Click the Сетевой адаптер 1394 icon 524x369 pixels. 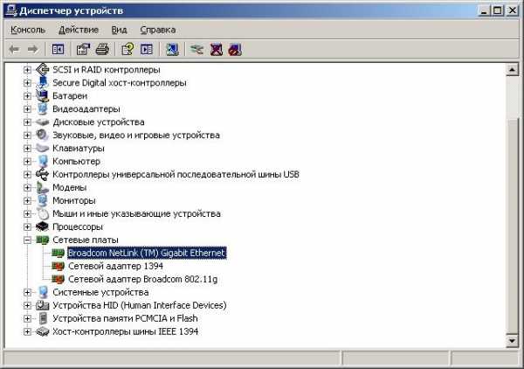(59, 267)
